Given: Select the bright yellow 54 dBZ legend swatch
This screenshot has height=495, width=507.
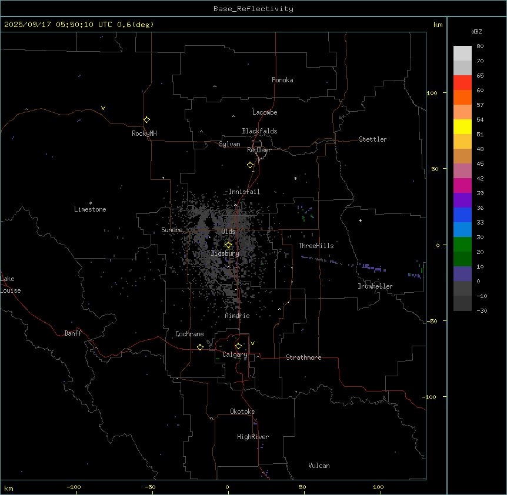Looking at the screenshot, I should (462, 126).
